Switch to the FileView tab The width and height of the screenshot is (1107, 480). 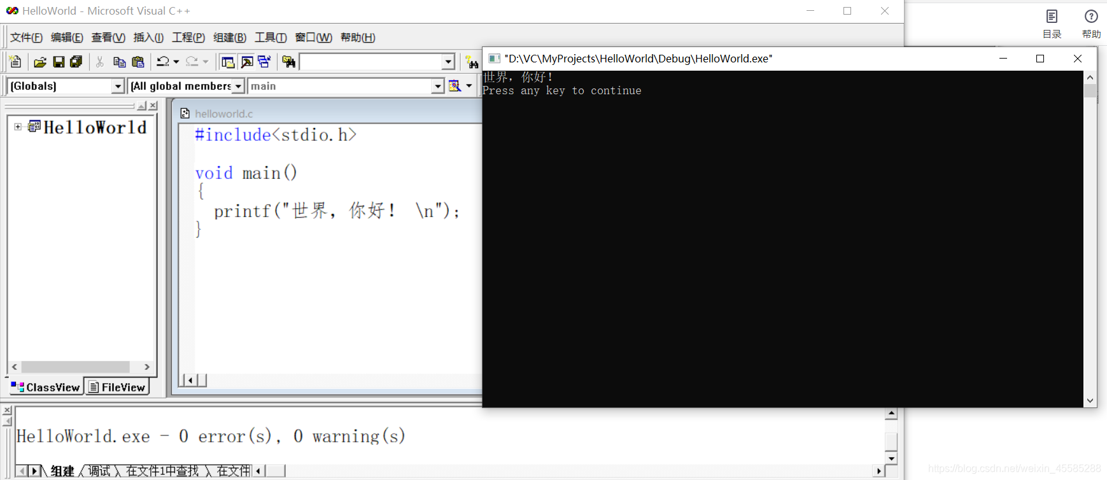pos(117,387)
